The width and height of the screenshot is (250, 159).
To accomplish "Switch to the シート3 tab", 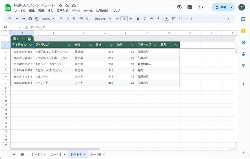I will [58, 154].
